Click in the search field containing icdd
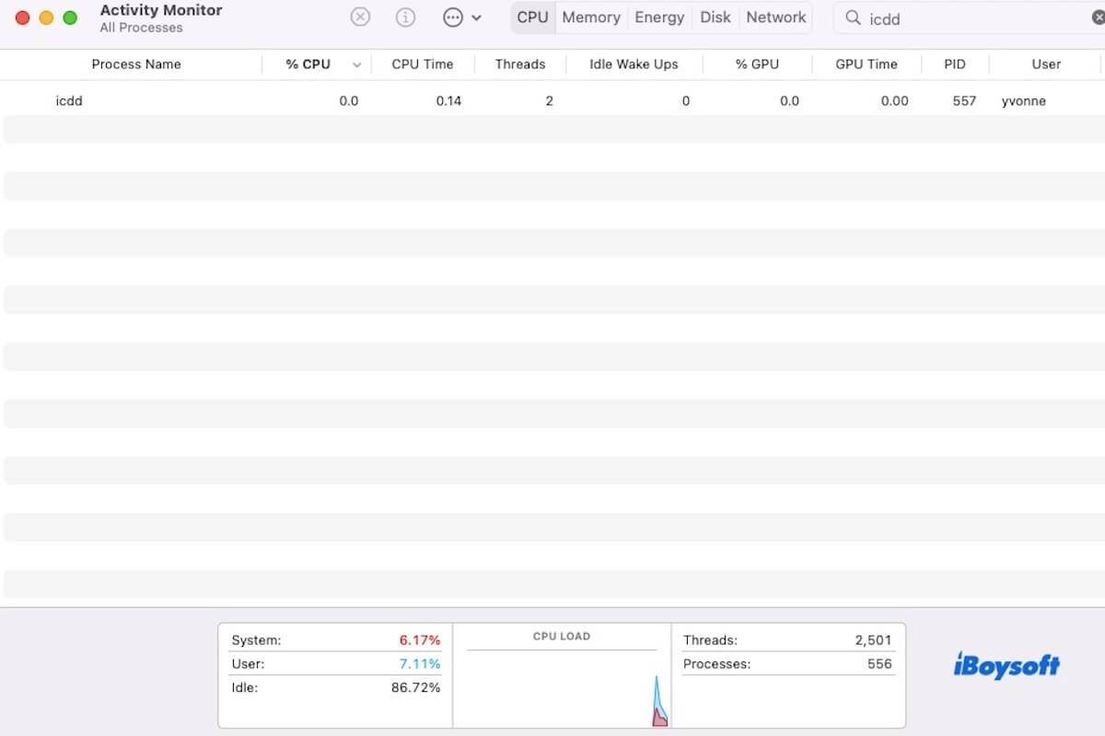The height and width of the screenshot is (736, 1105). coord(967,18)
